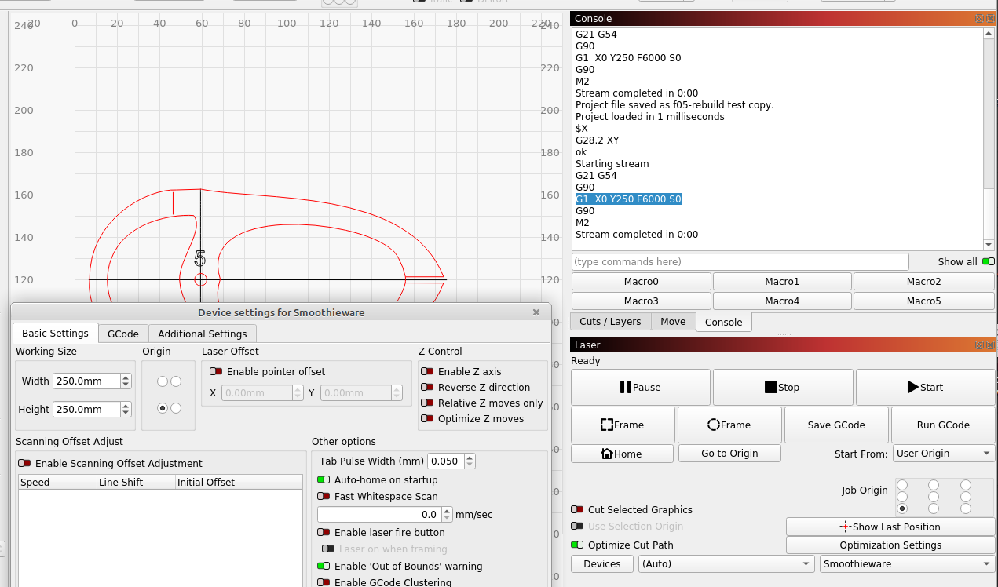998x587 pixels.
Task: Close the Device settings dialog
Action: [x=536, y=312]
